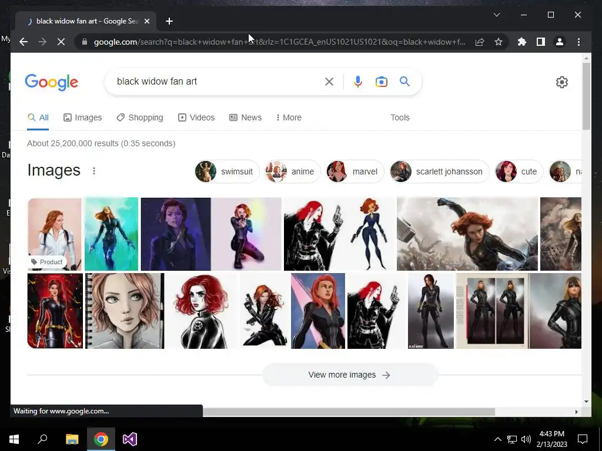Clear the search box text
This screenshot has height=451, width=602.
point(329,82)
